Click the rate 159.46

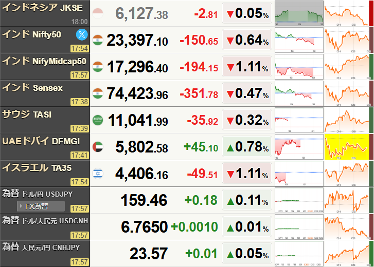[144, 200]
